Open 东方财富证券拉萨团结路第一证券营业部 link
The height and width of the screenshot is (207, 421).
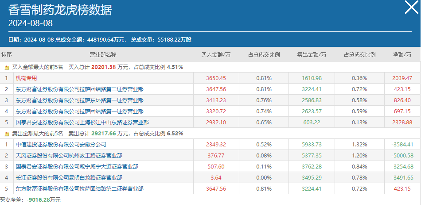(x=79, y=111)
